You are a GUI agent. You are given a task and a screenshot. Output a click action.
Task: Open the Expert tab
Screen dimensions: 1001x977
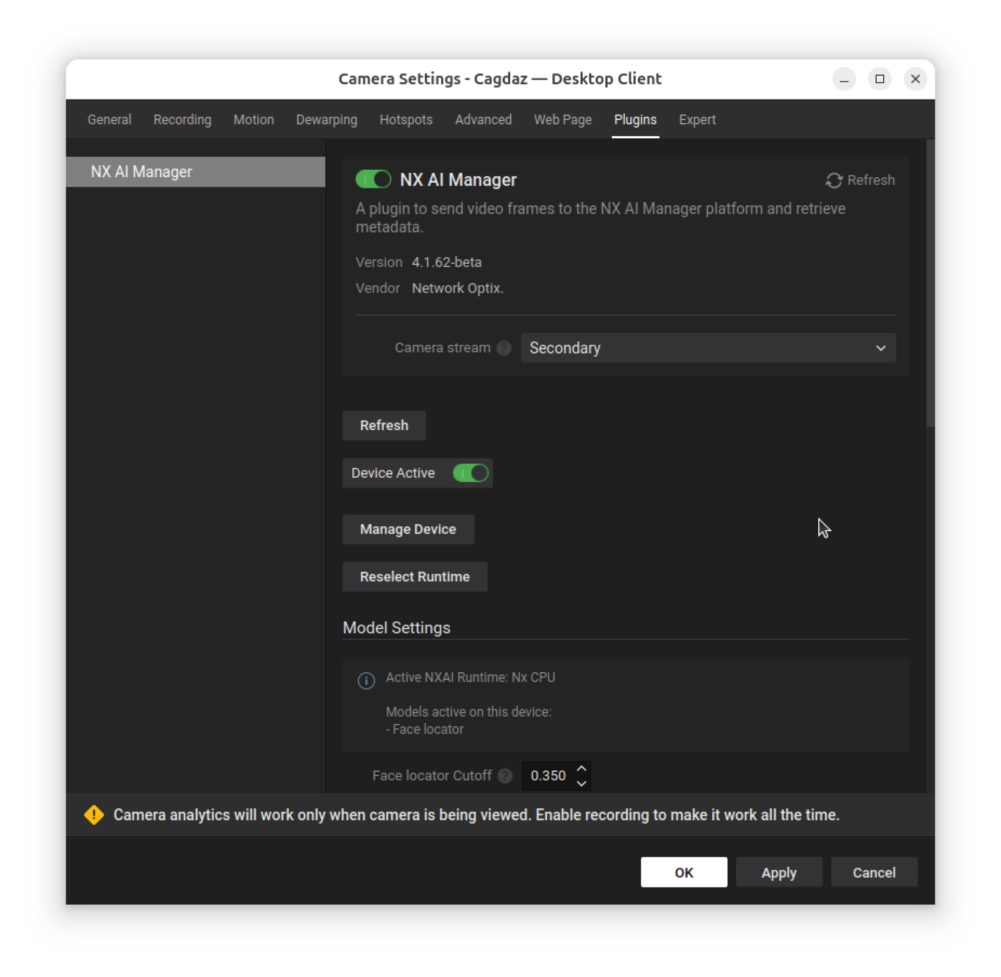(x=697, y=119)
